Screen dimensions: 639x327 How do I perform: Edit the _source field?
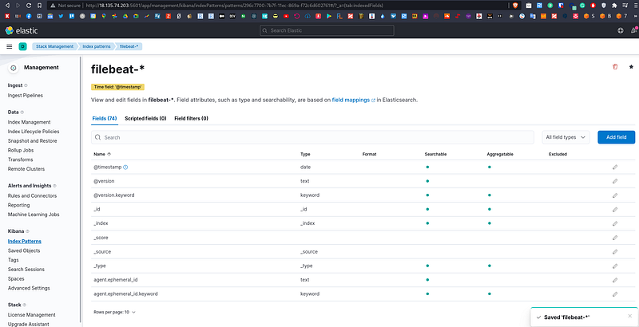pos(615,252)
